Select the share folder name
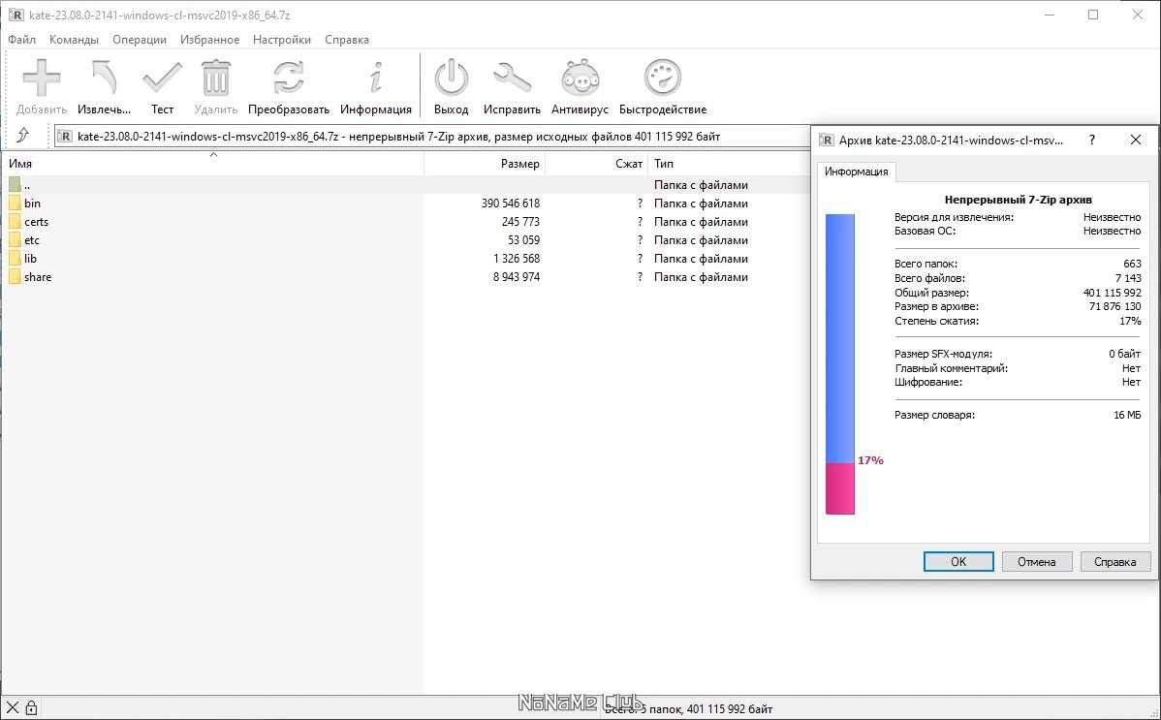This screenshot has height=720, width=1161. pos(38,277)
